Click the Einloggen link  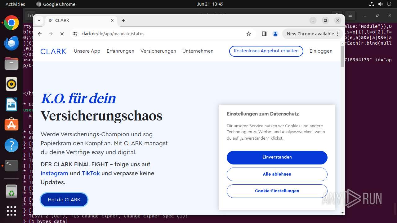coord(321,51)
